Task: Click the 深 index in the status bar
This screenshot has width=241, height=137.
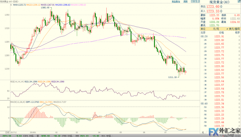Action: click(37, 136)
